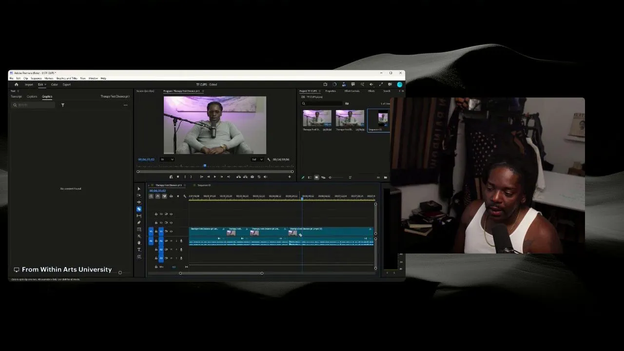Toggle A1 track lock
Viewport: 624px width, 351px height.
[156, 241]
